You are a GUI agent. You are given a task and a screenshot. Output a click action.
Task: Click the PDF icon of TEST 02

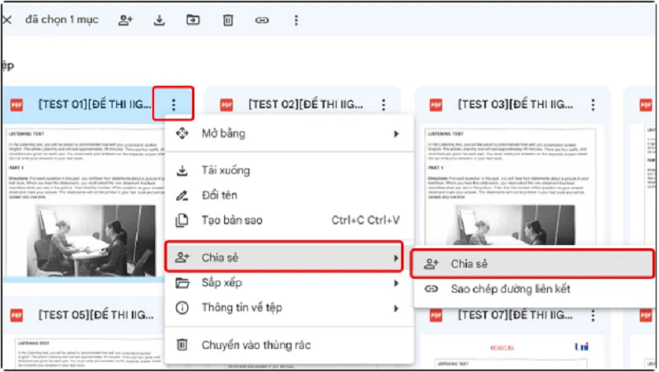(x=227, y=105)
